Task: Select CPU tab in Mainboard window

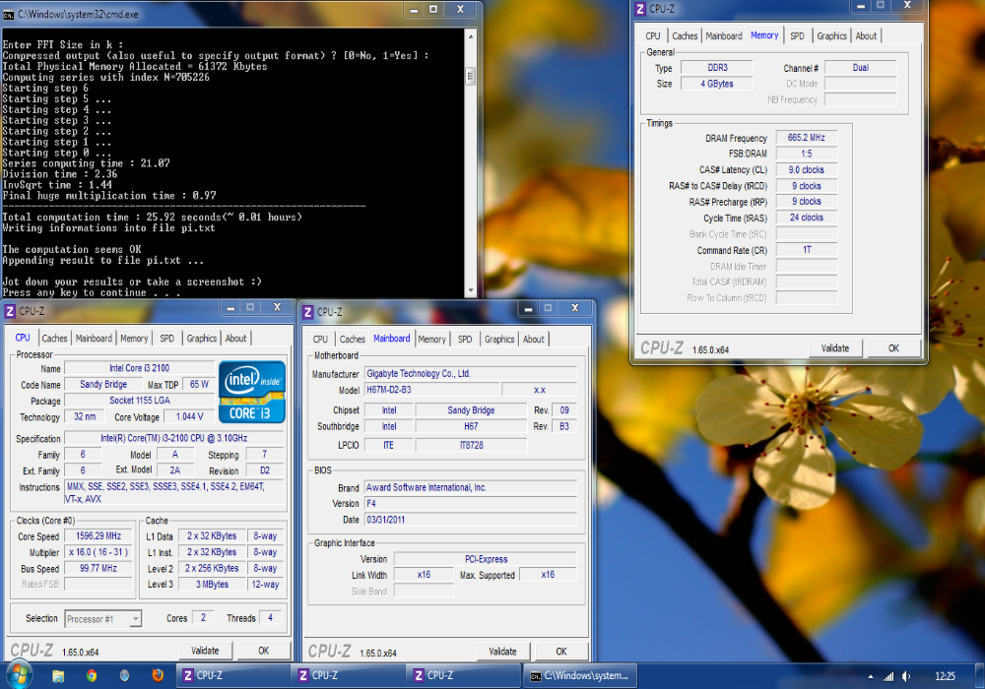Action: (x=320, y=339)
